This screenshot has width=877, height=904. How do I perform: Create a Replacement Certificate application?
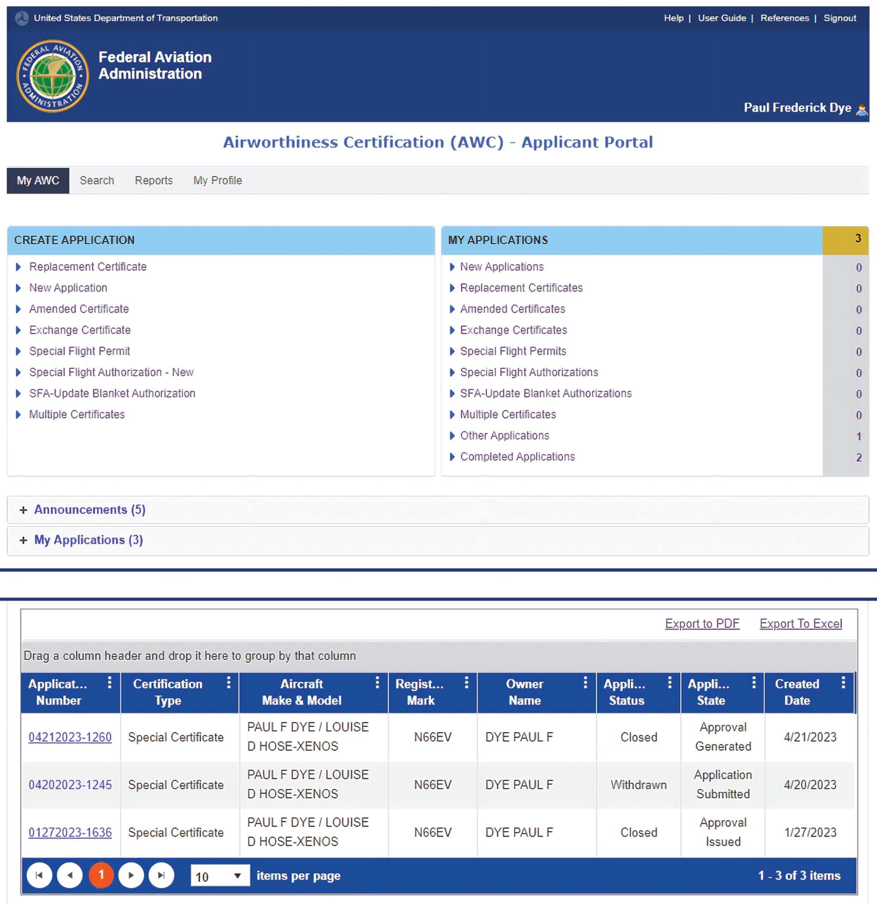(88, 267)
